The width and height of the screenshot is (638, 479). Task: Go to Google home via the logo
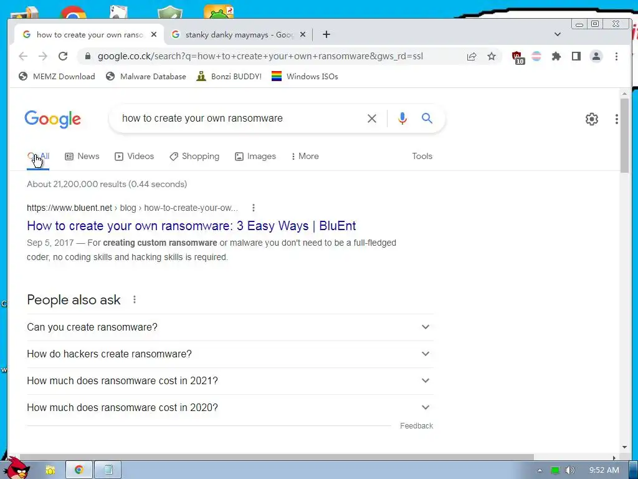[x=52, y=119]
